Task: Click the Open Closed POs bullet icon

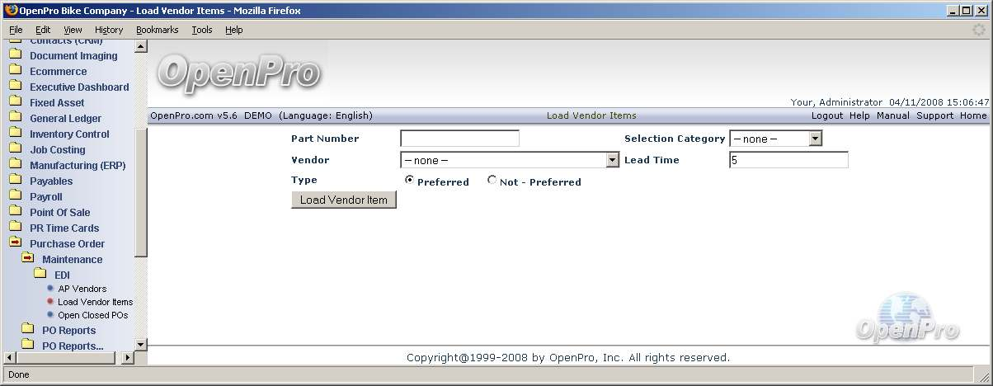Action: click(x=50, y=315)
